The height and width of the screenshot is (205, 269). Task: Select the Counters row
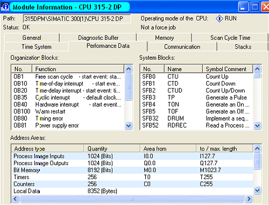click(x=132, y=184)
